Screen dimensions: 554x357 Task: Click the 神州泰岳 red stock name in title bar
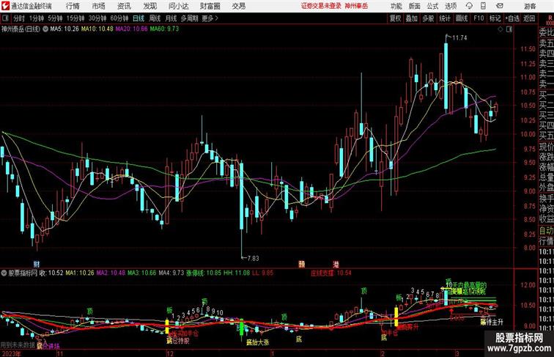pos(356,6)
